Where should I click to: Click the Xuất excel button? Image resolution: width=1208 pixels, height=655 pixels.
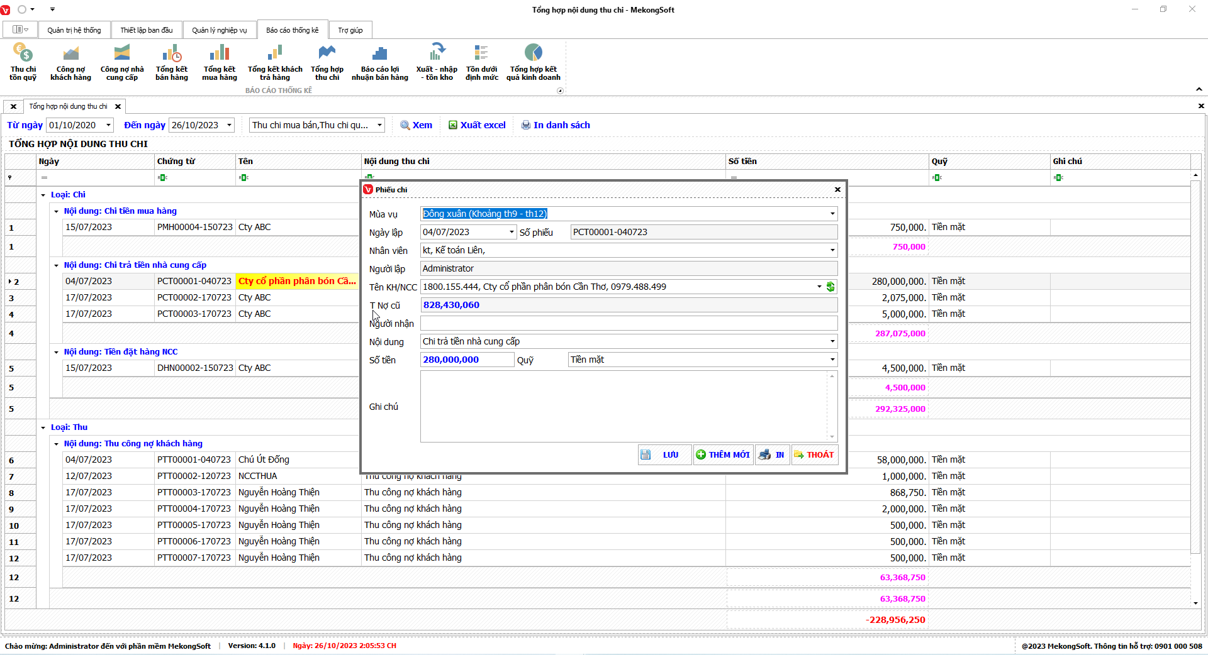tap(477, 125)
